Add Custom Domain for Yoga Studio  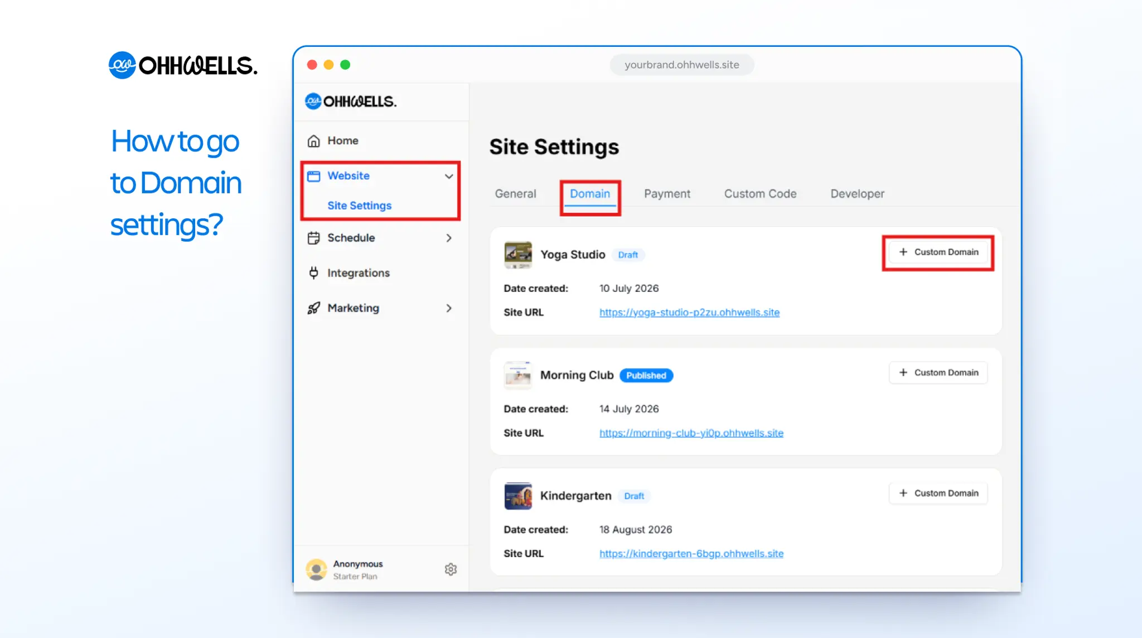(x=938, y=252)
